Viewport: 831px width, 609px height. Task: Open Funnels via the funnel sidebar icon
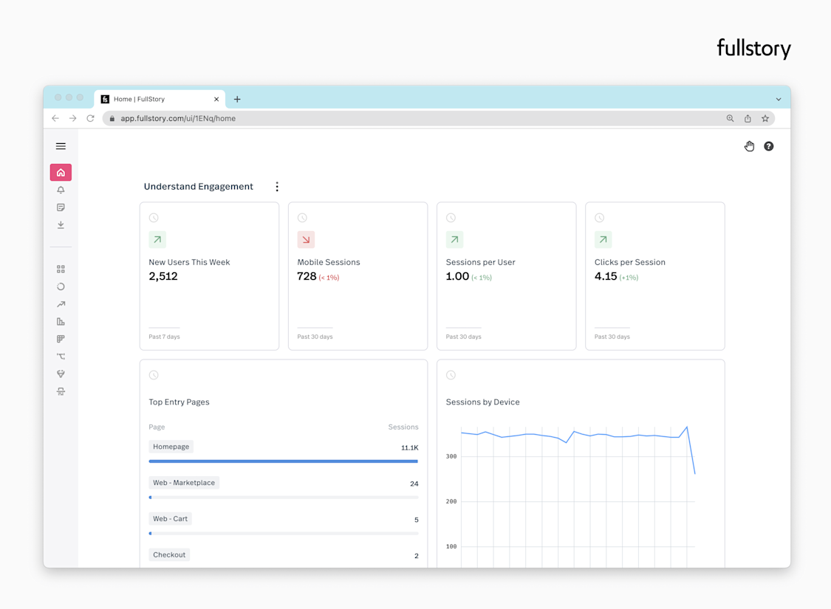coord(61,374)
